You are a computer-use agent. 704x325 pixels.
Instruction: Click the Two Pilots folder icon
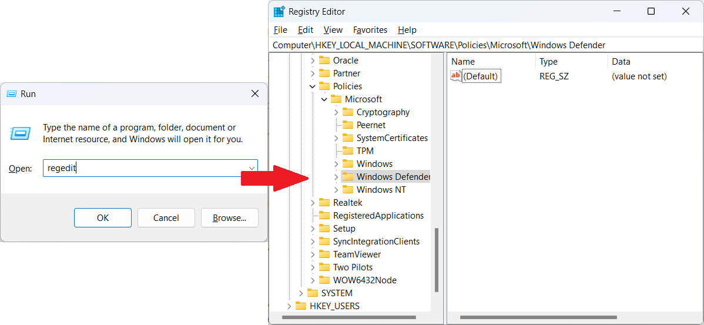(324, 267)
